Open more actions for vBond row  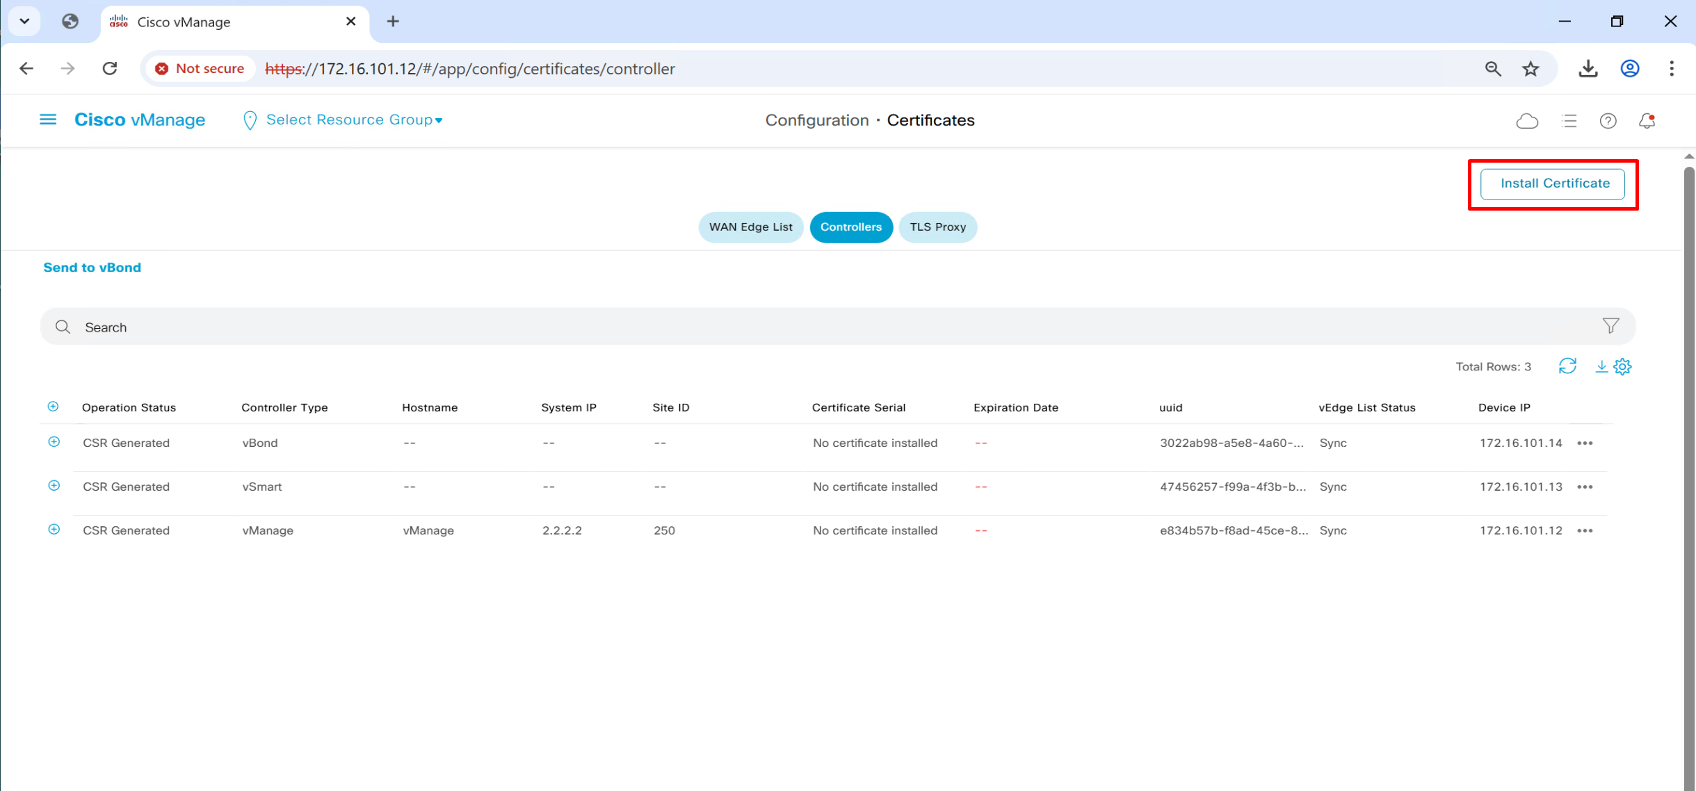point(1585,443)
